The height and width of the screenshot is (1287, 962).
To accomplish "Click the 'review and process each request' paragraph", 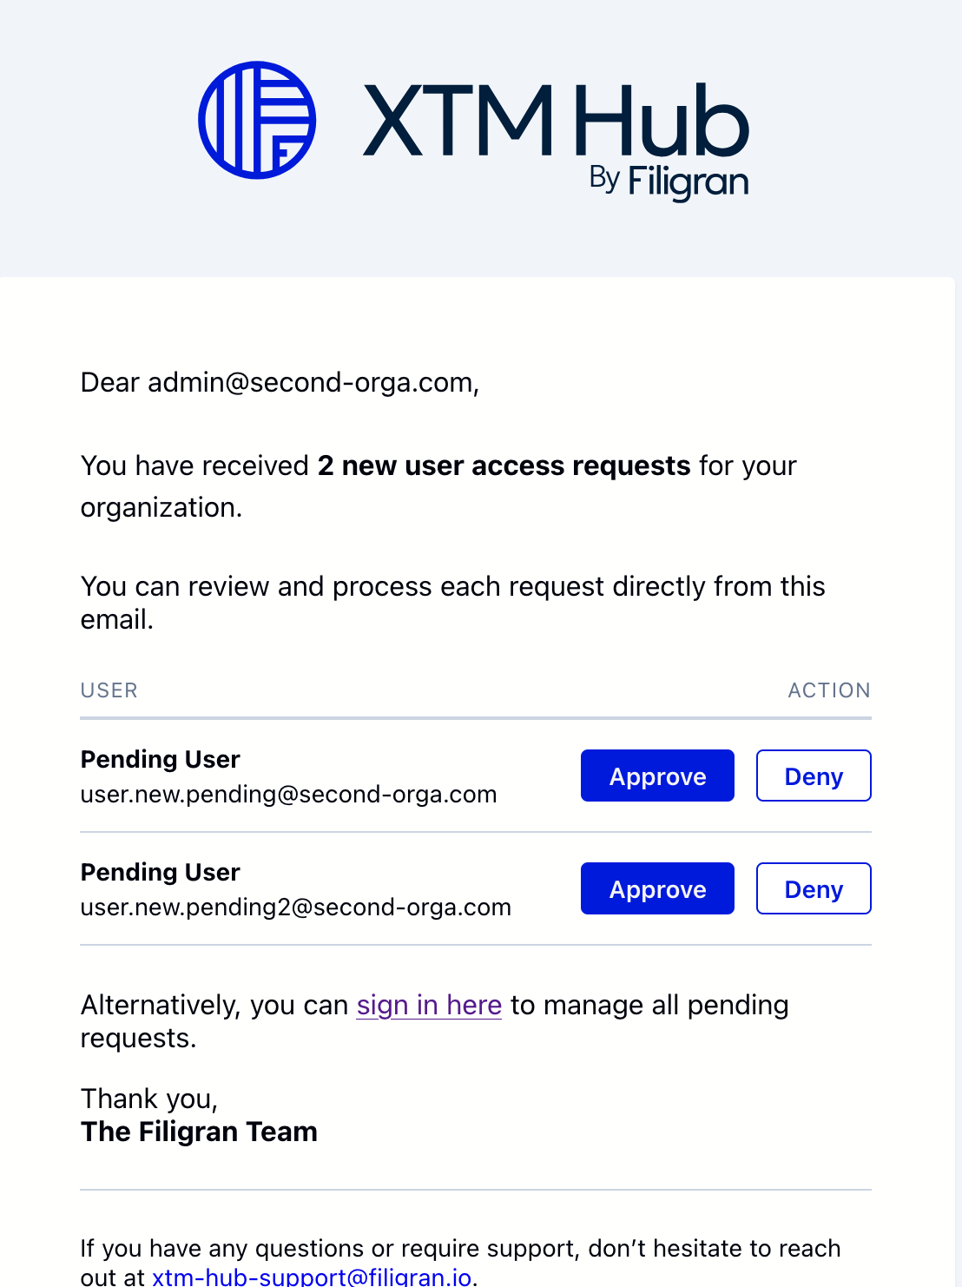I will coord(453,603).
